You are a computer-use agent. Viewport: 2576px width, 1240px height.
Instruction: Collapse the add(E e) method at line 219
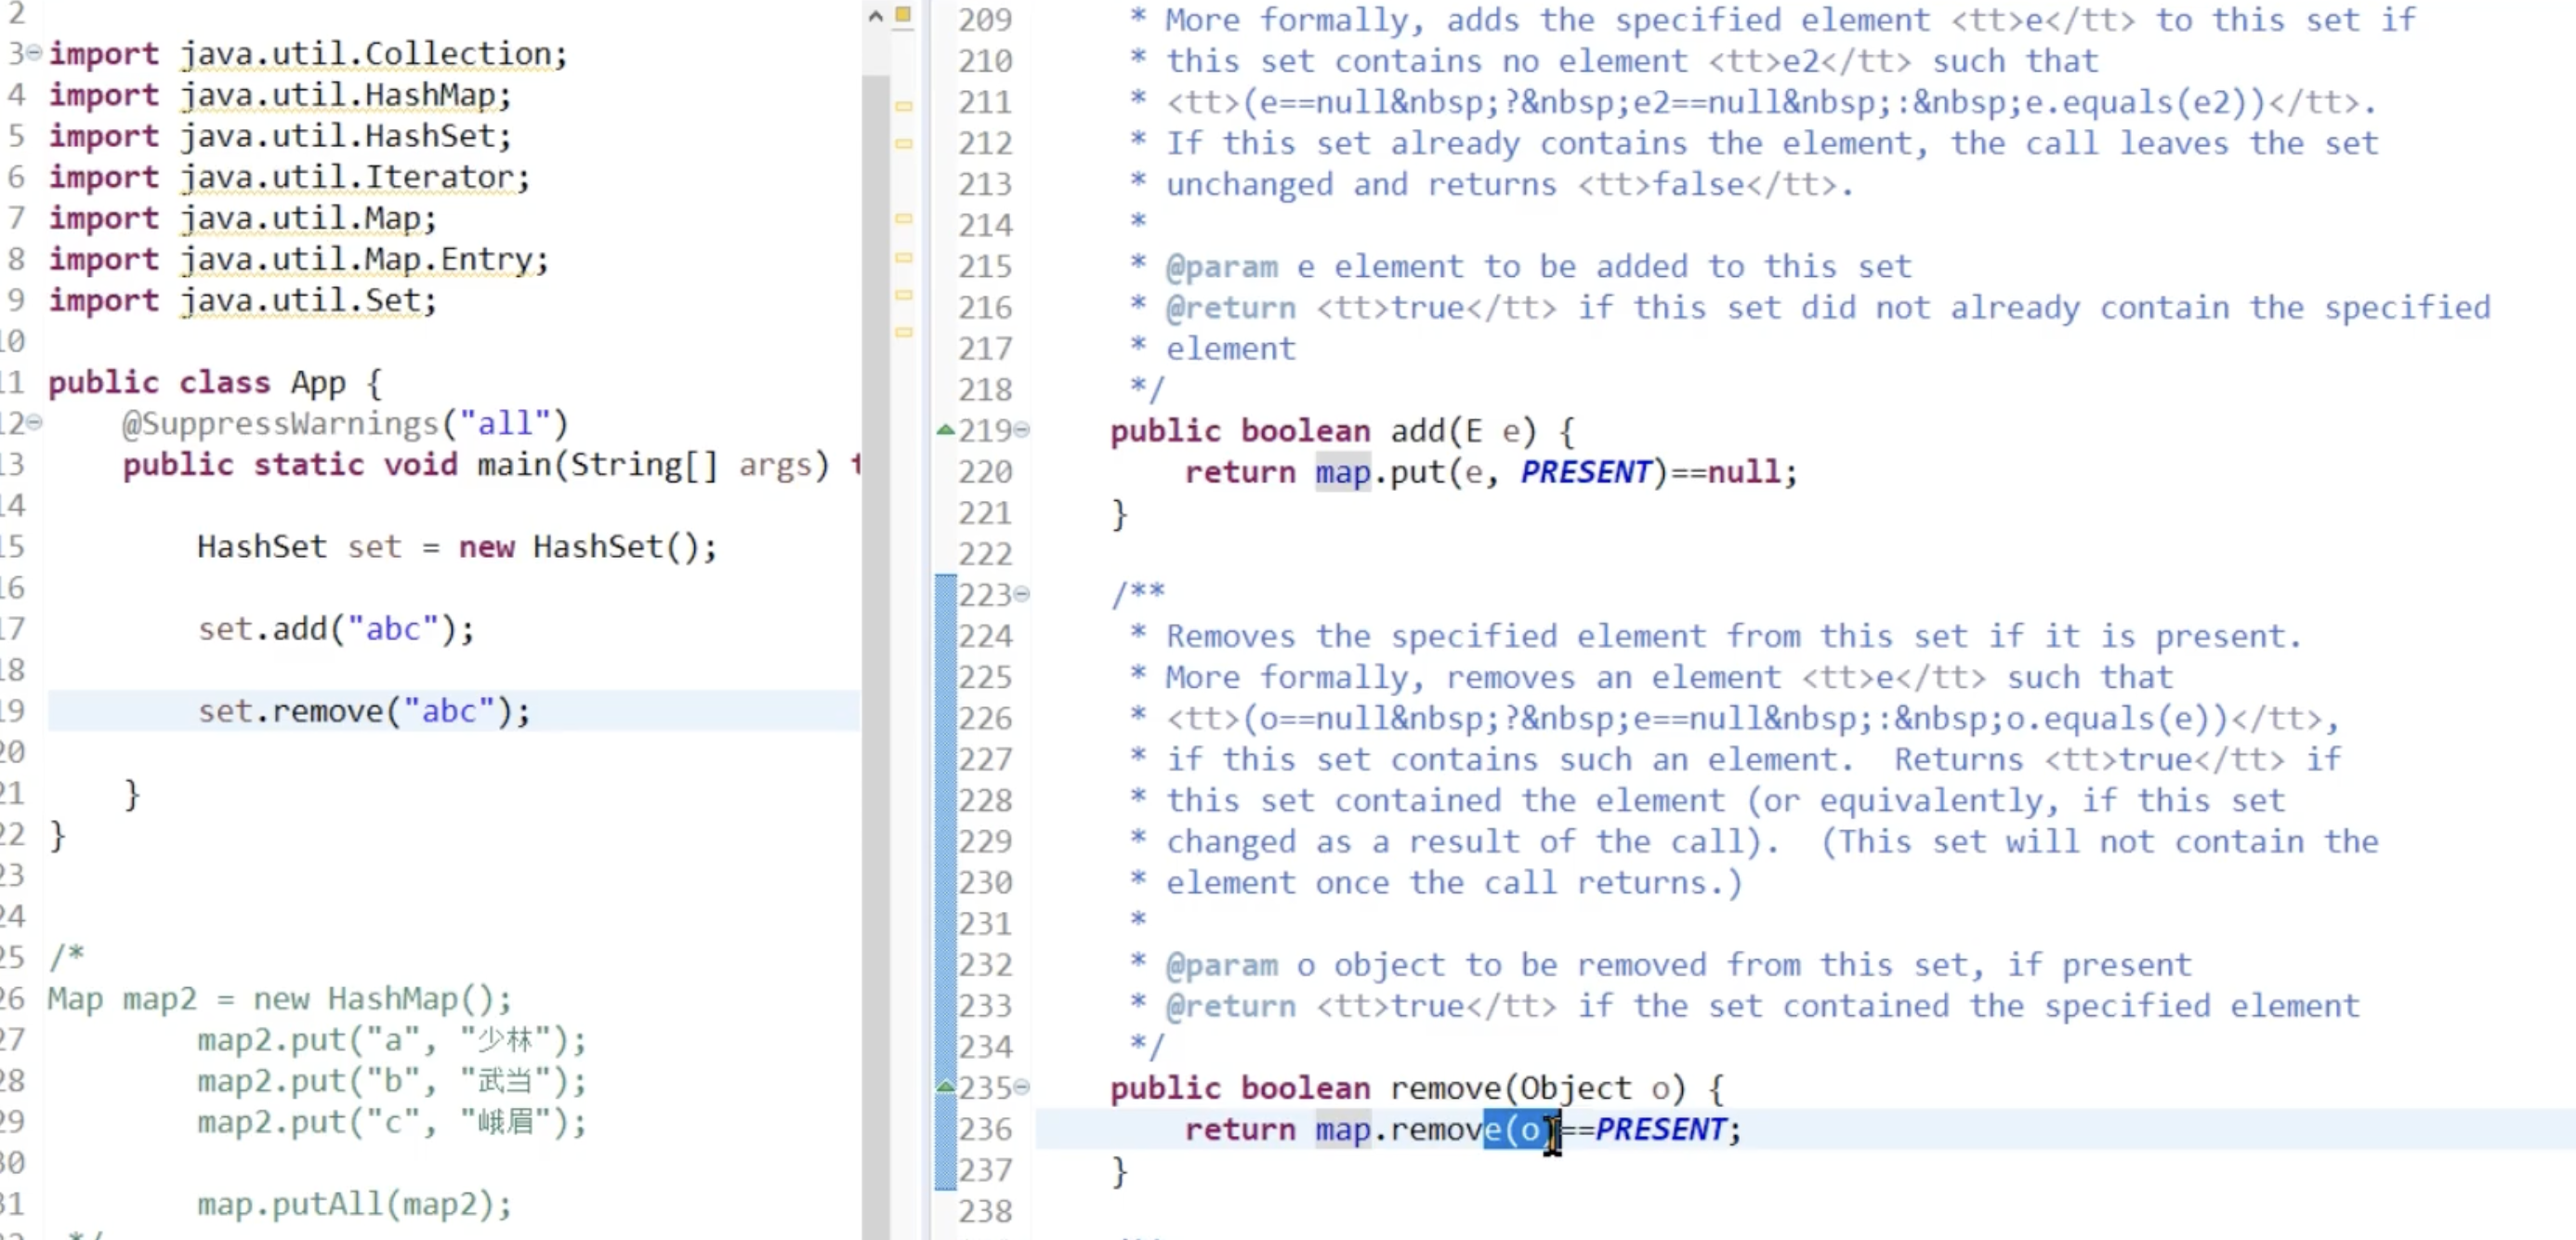[x=1022, y=430]
